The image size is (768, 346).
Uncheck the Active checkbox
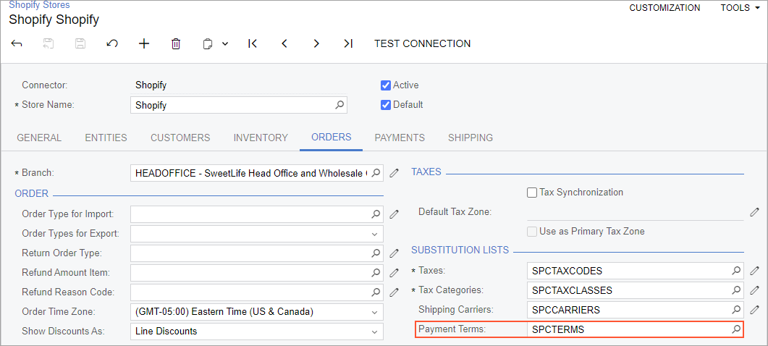386,85
